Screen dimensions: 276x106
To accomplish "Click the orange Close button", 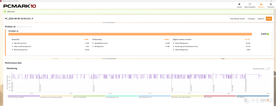I will [269, 19].
